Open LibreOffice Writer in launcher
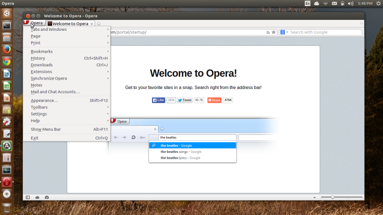 coord(7,73)
